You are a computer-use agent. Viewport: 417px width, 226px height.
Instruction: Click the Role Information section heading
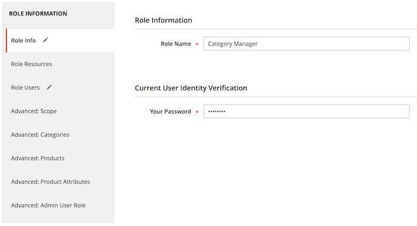[x=163, y=20]
